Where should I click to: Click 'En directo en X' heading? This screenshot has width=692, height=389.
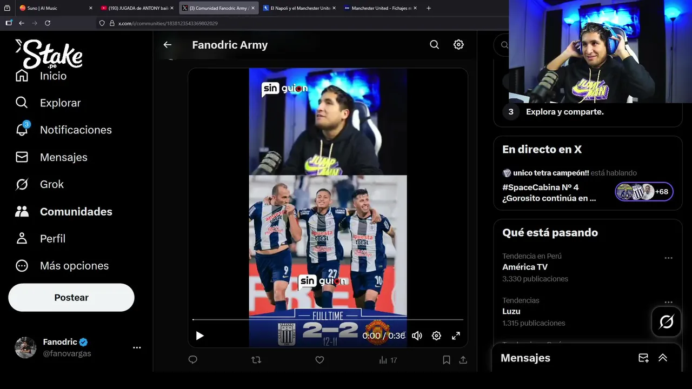click(x=542, y=150)
